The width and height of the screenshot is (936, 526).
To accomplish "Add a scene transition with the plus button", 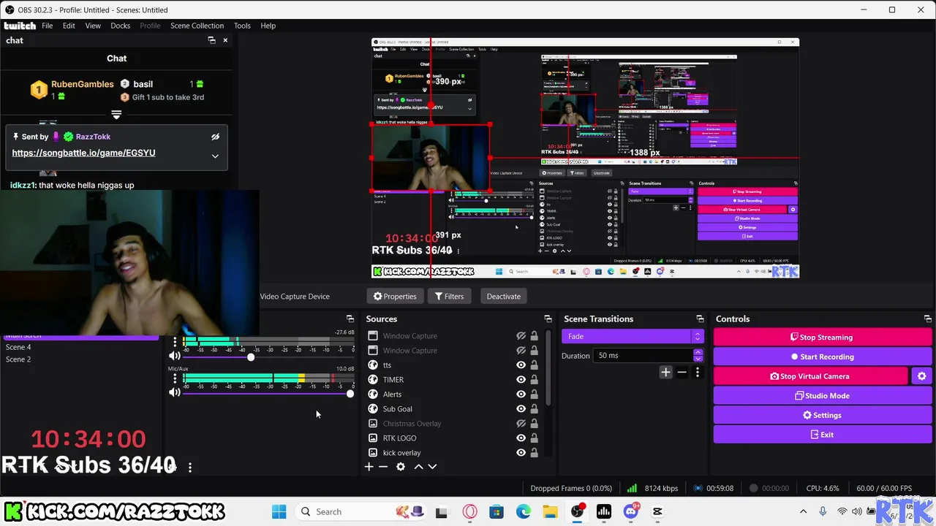I will 665,372.
